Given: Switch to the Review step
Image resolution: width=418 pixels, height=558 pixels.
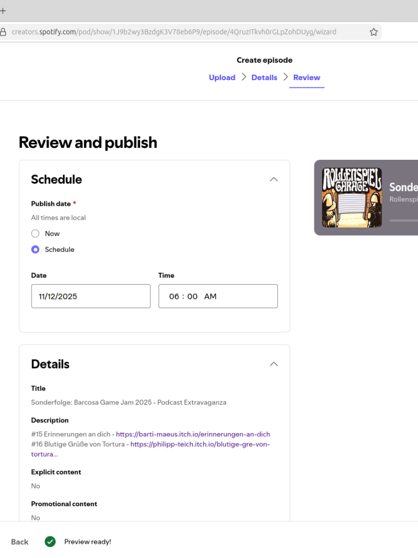Looking at the screenshot, I should click(x=306, y=77).
